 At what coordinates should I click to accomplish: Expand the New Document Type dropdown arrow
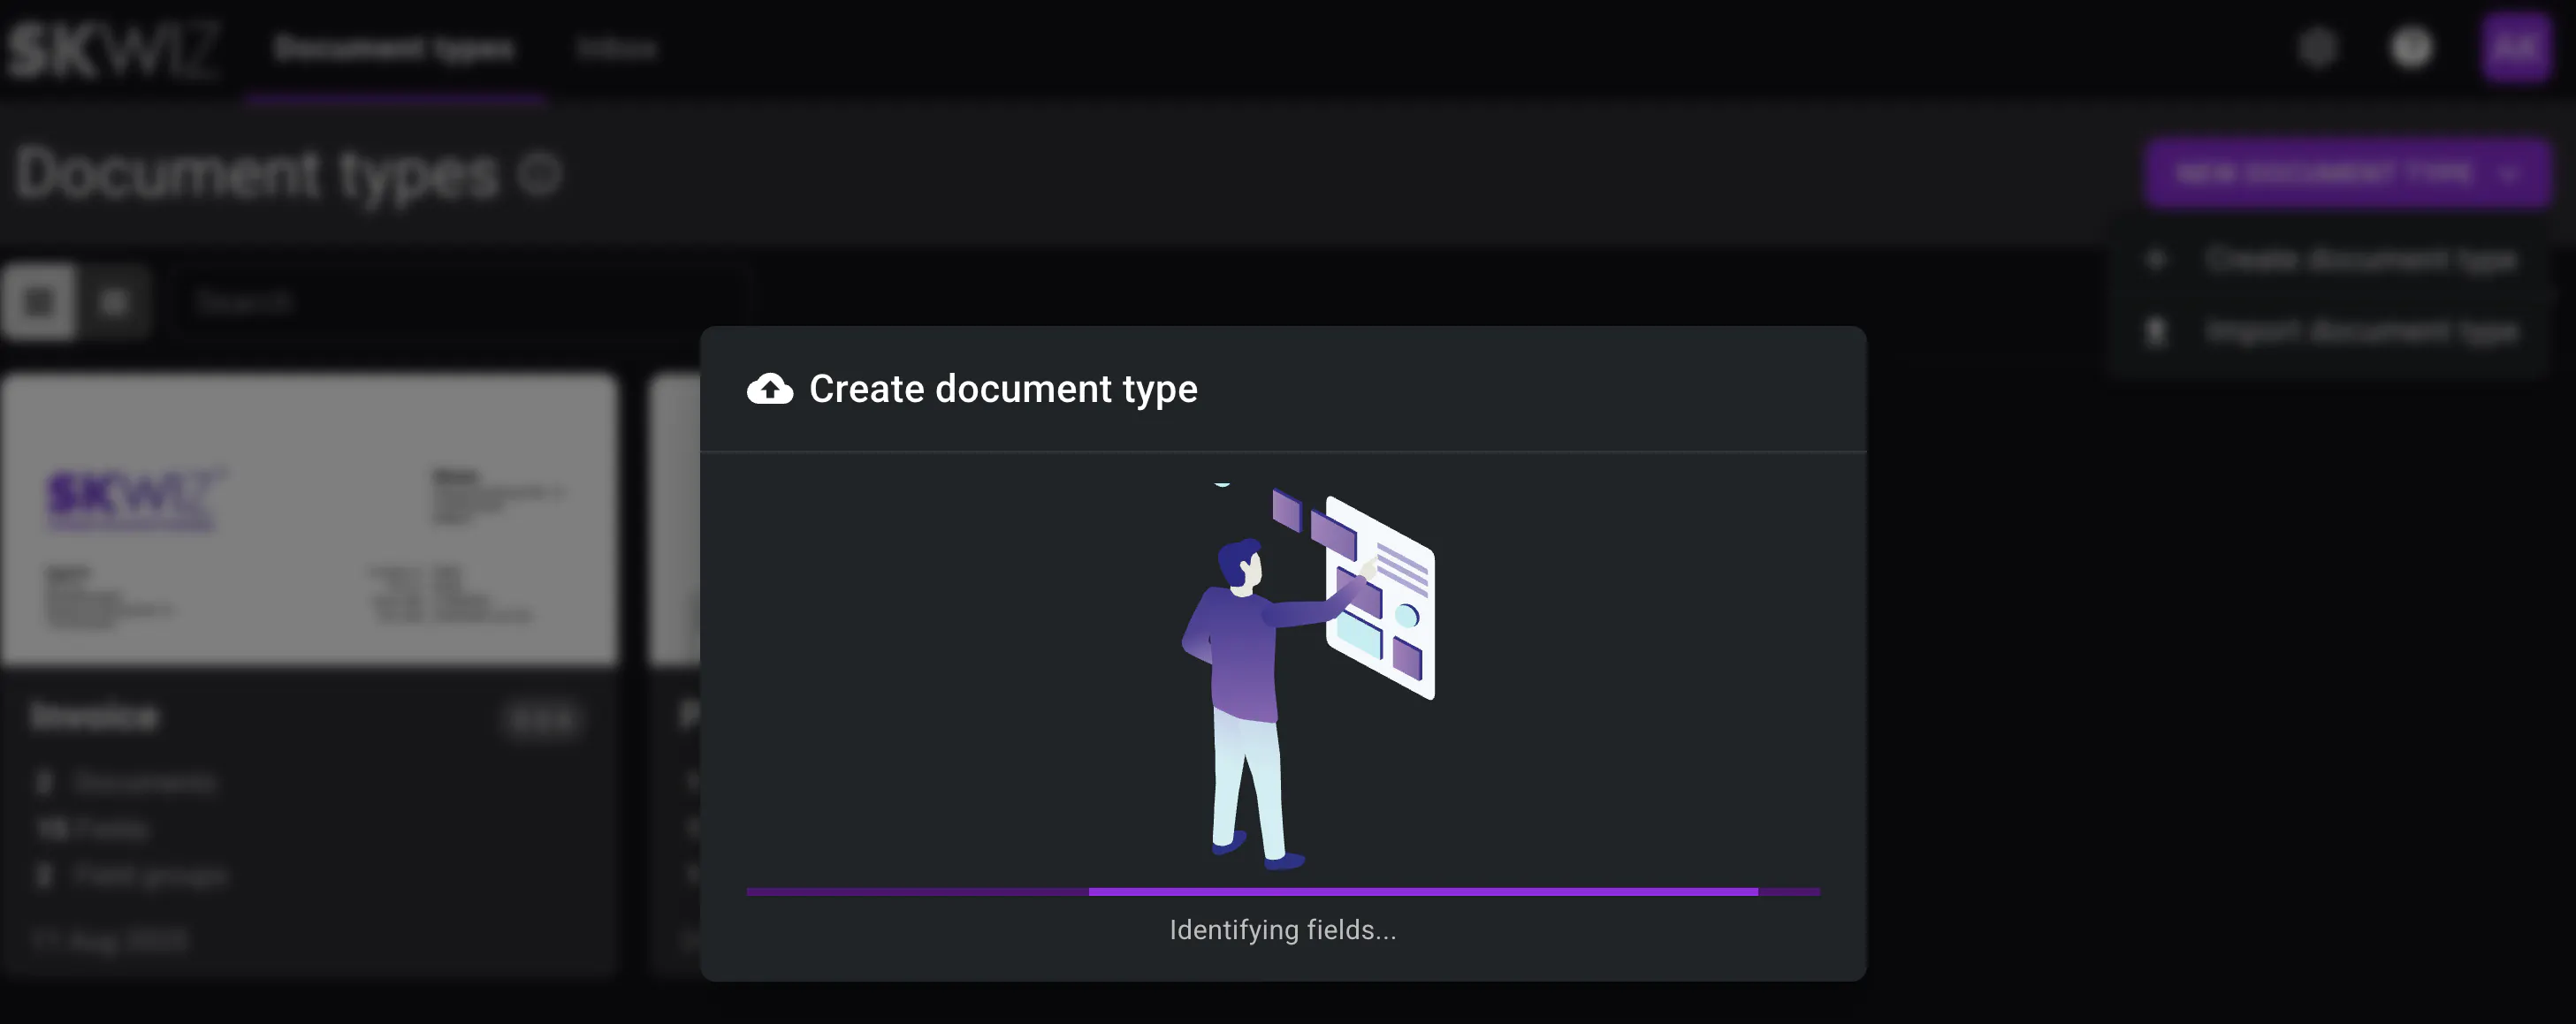2510,173
